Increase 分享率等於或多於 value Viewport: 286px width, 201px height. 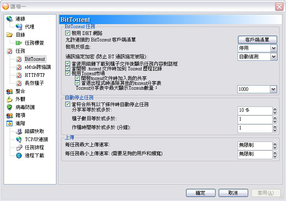[x=275, y=109]
